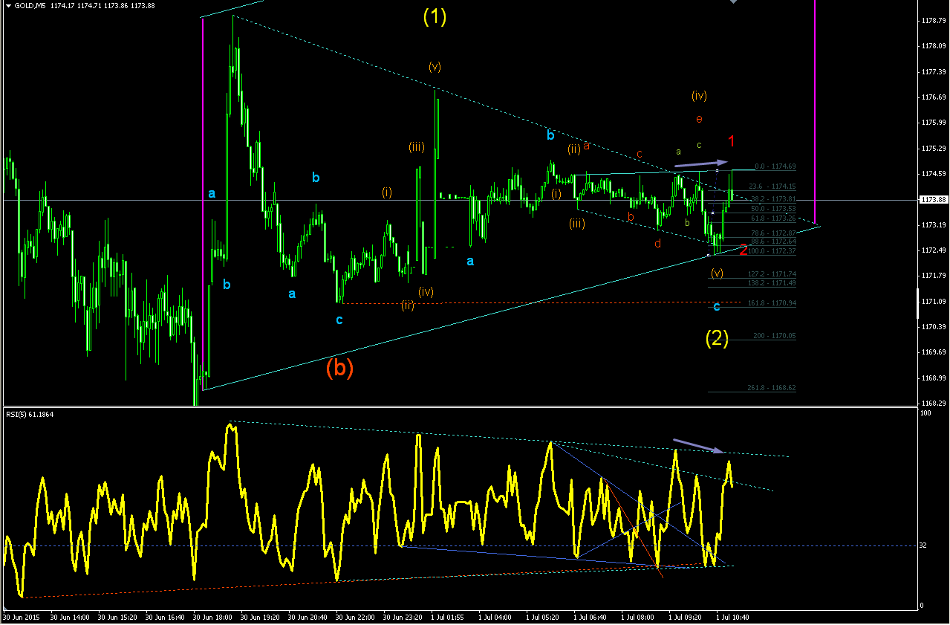950x625 pixels.
Task: Click Fibonacci level 38.2 - 1173.81
Action: click(772, 199)
